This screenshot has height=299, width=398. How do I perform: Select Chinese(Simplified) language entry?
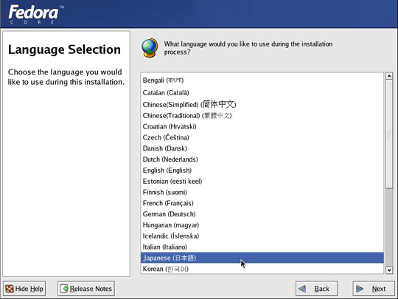[262, 105]
